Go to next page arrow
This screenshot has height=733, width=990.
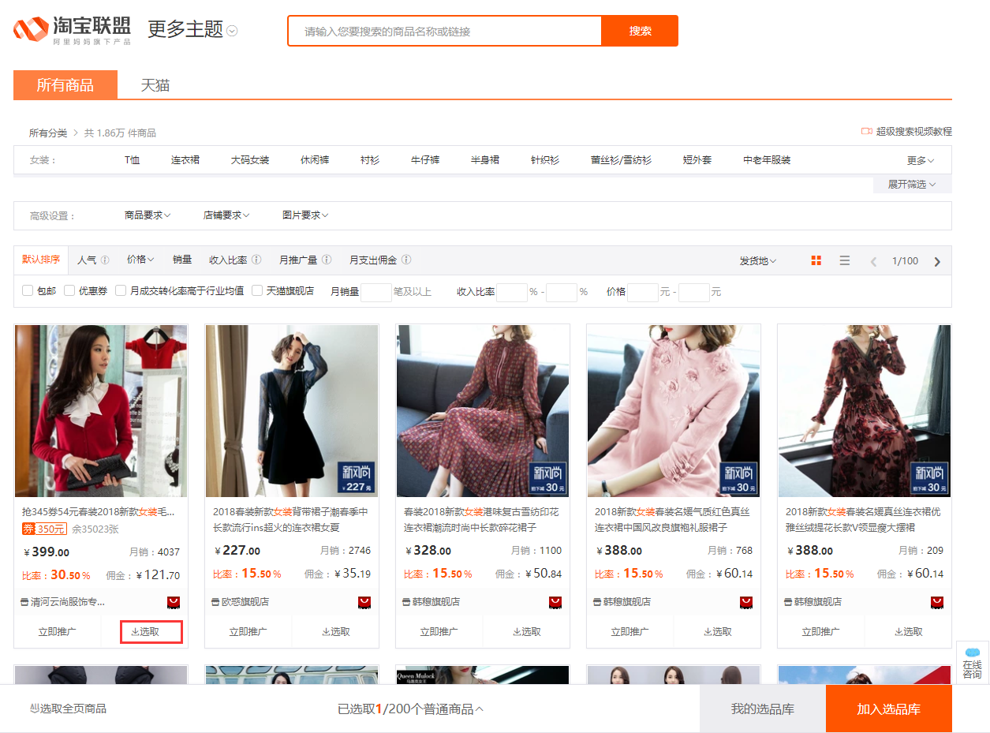[x=937, y=261]
